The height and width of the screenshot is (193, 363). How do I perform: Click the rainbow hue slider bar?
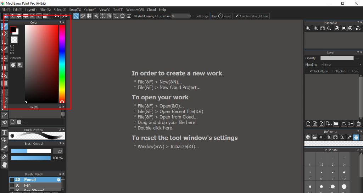[x=62, y=64]
